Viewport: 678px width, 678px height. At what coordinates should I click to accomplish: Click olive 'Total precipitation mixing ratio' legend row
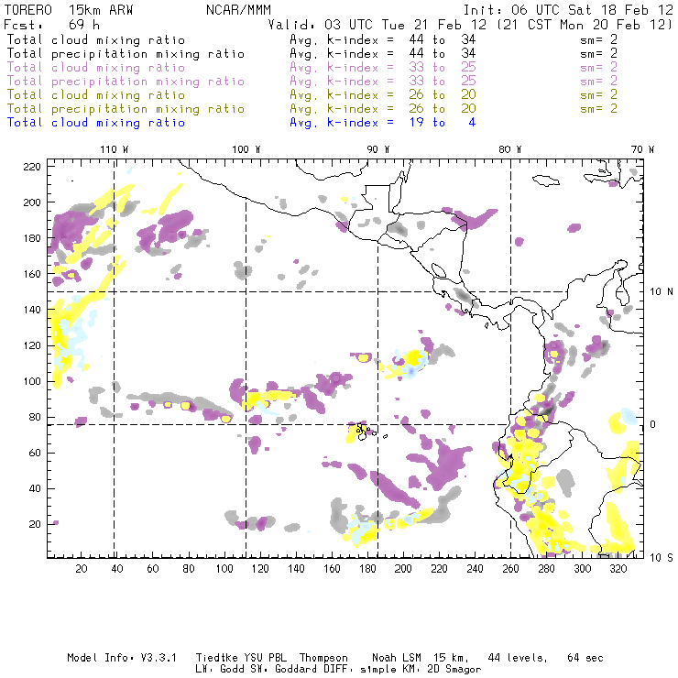[126, 109]
